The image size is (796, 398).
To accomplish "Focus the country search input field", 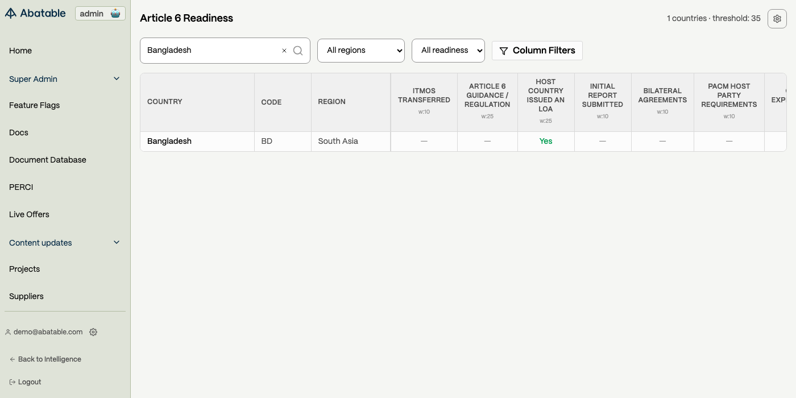I will (x=210, y=51).
